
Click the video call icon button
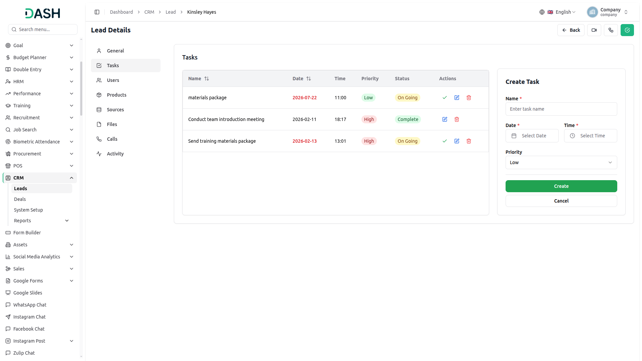click(x=594, y=30)
